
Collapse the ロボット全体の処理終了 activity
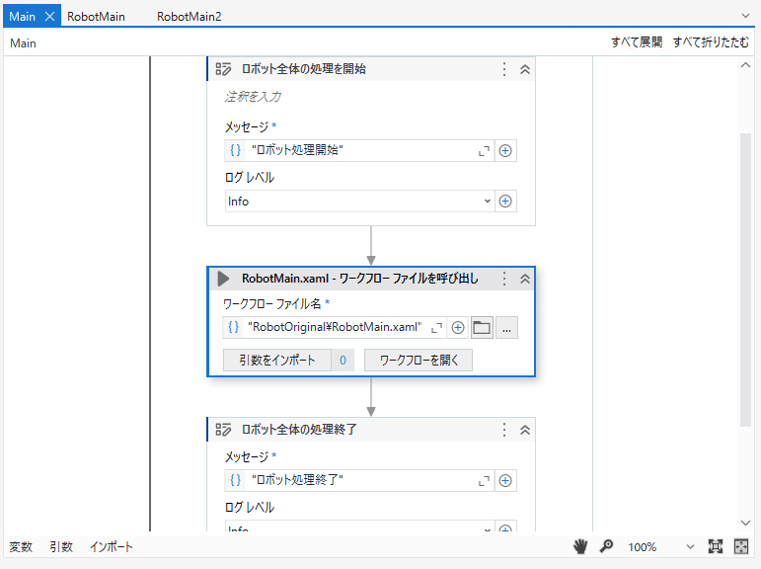tap(525, 430)
